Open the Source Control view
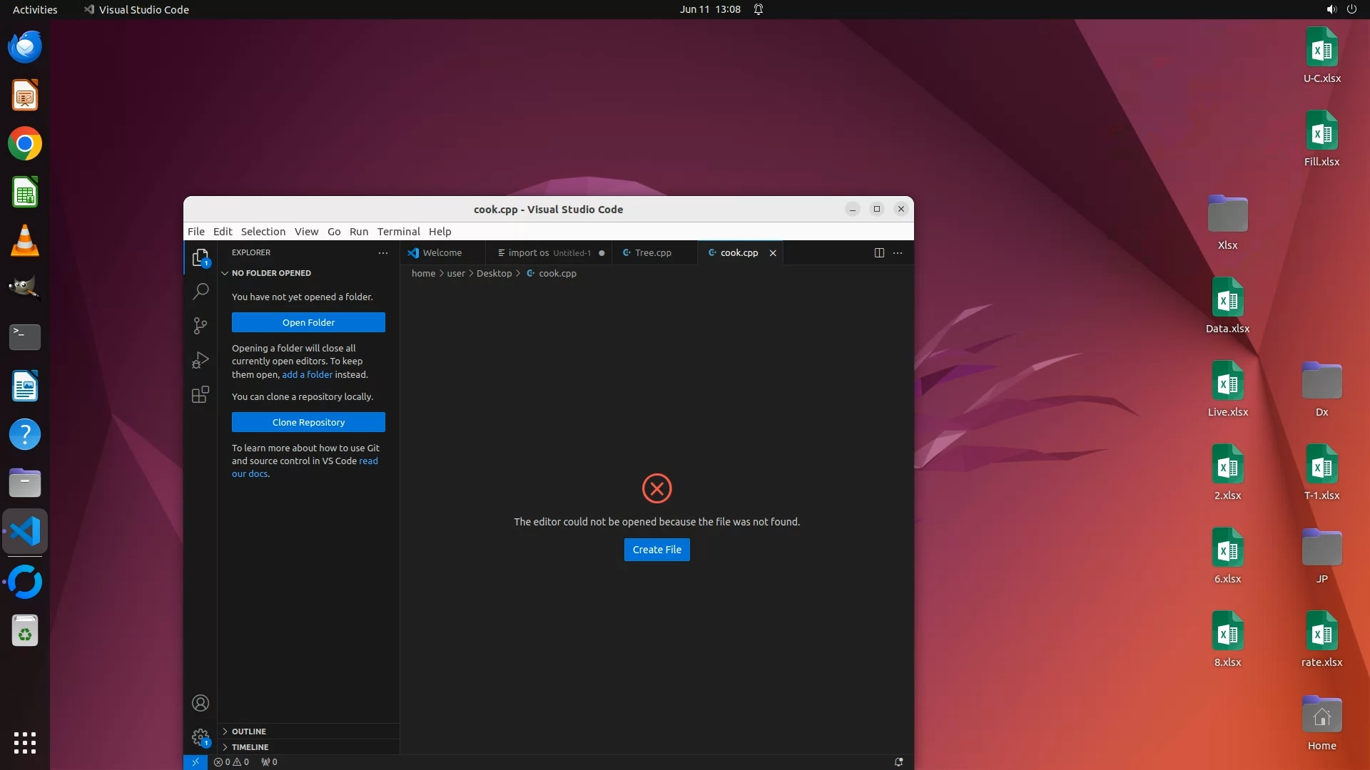 (201, 326)
